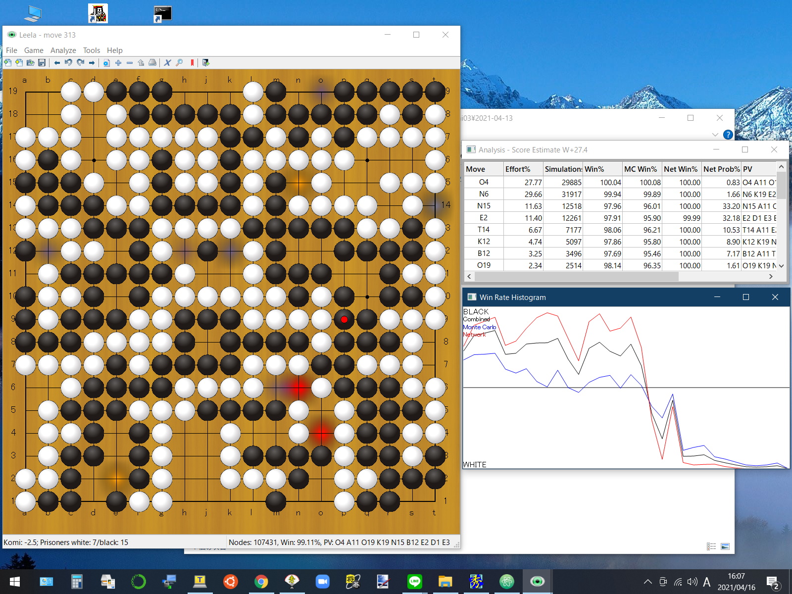Click the blue help question mark
The height and width of the screenshot is (594, 792).
(728, 135)
